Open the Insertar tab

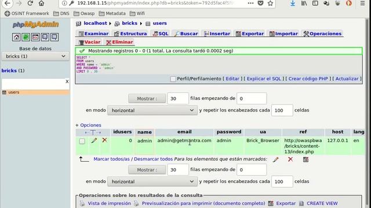(x=217, y=34)
